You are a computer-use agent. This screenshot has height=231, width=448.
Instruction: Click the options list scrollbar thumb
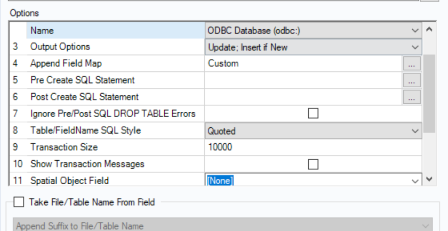tap(429, 94)
